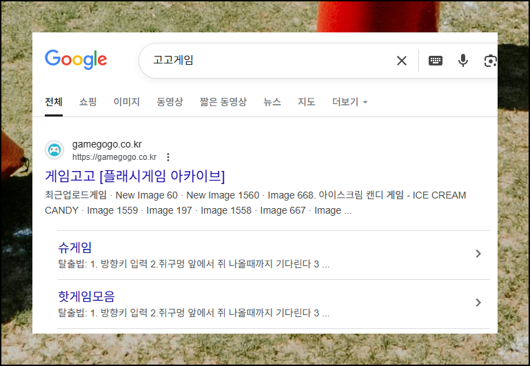Click the Google logo

coord(76,59)
